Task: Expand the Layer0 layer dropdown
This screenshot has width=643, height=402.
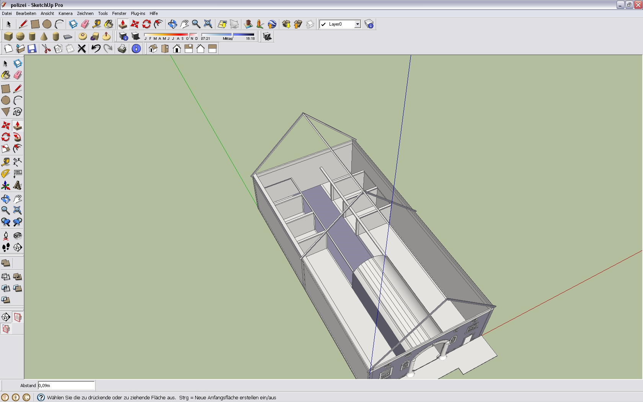Action: [x=357, y=24]
